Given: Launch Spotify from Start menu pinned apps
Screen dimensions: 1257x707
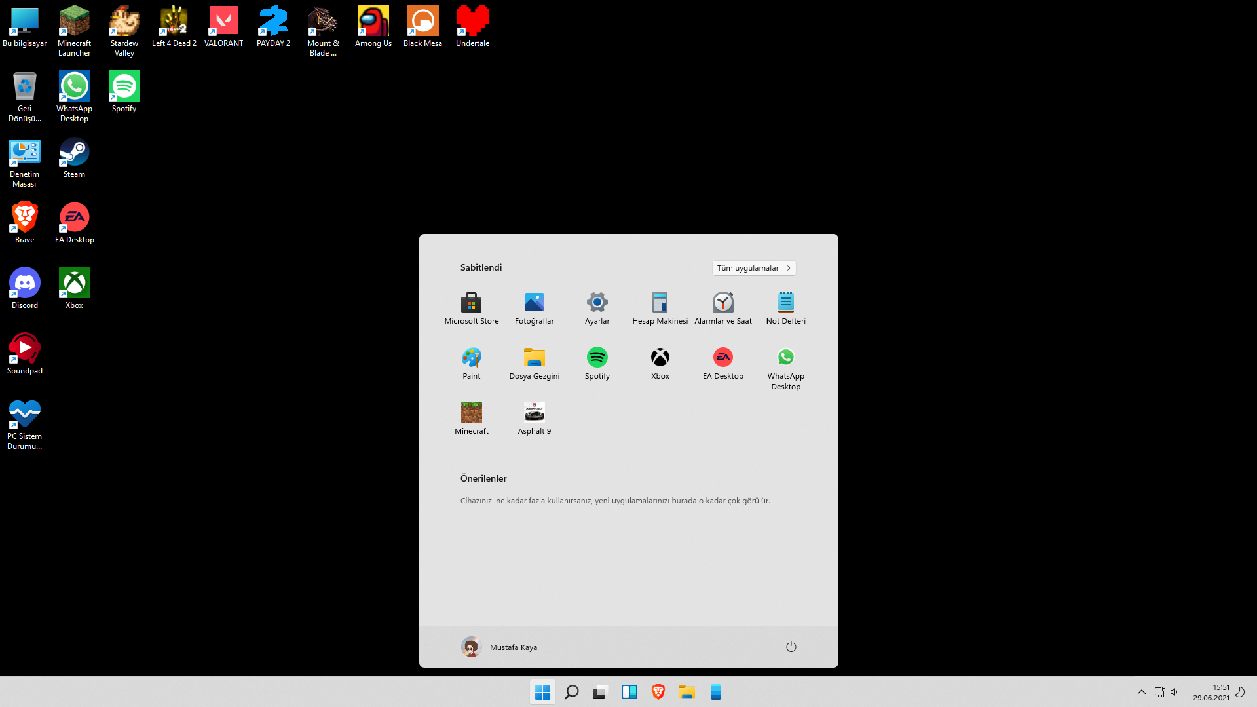Looking at the screenshot, I should click(597, 363).
